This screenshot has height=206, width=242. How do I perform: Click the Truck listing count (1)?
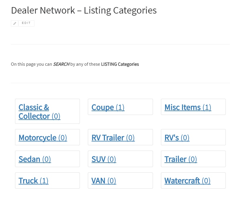tap(44, 181)
